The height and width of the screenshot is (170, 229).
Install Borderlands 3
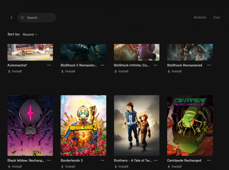point(68,166)
